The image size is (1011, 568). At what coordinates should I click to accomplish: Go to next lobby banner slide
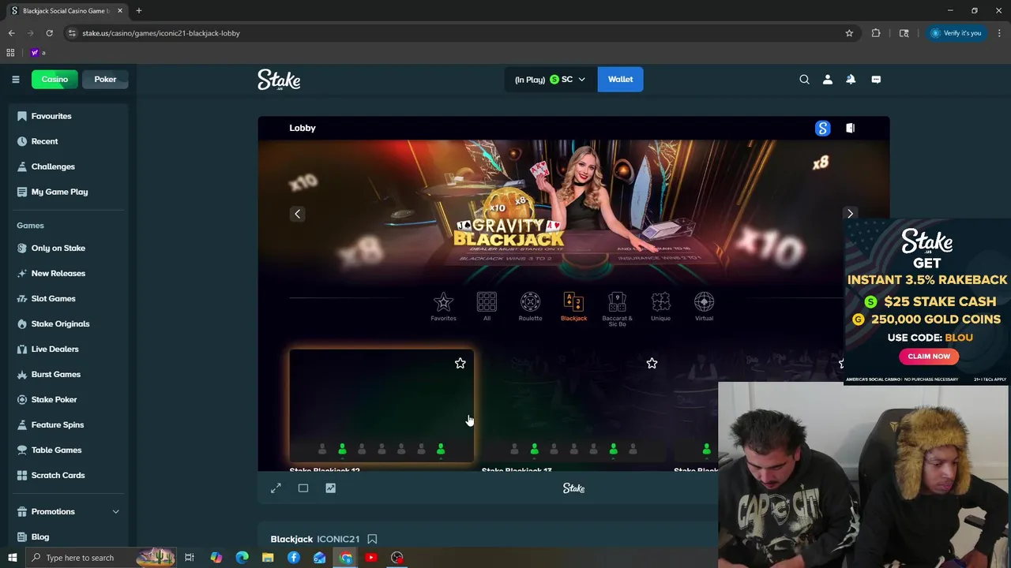coord(850,214)
